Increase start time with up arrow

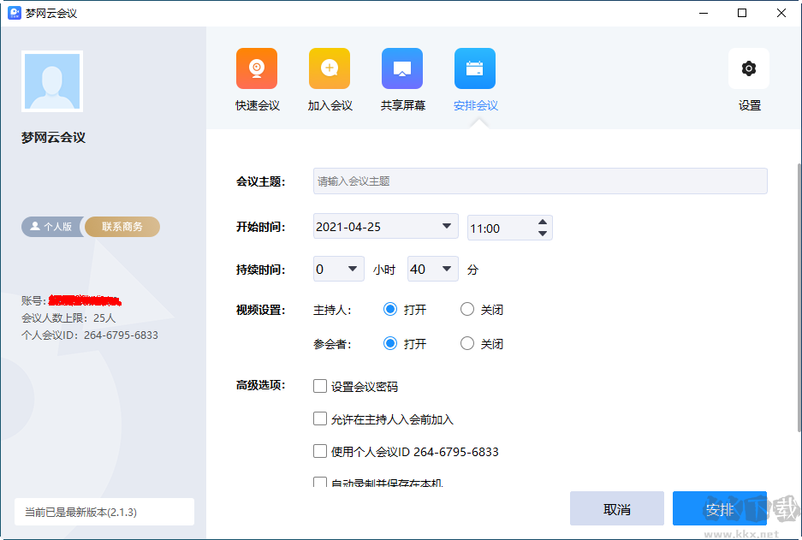(543, 222)
